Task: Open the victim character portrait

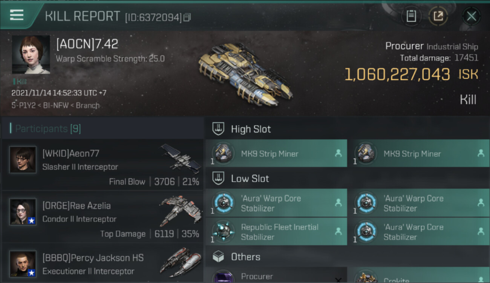Action: click(x=31, y=55)
